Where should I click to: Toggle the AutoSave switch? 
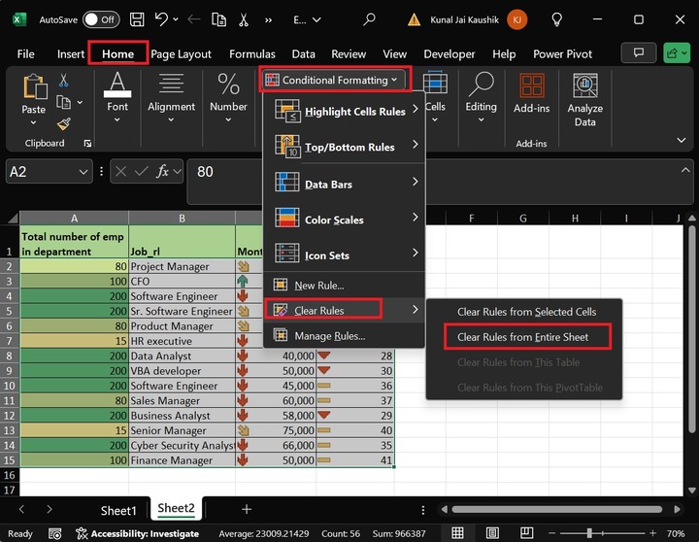coord(101,19)
